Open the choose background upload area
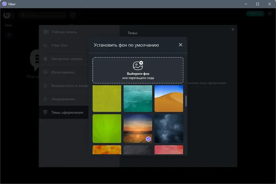This screenshot has height=184, width=276. [138, 70]
